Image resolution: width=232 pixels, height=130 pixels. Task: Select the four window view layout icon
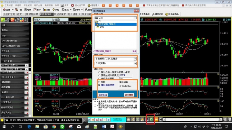tap(24, 20)
